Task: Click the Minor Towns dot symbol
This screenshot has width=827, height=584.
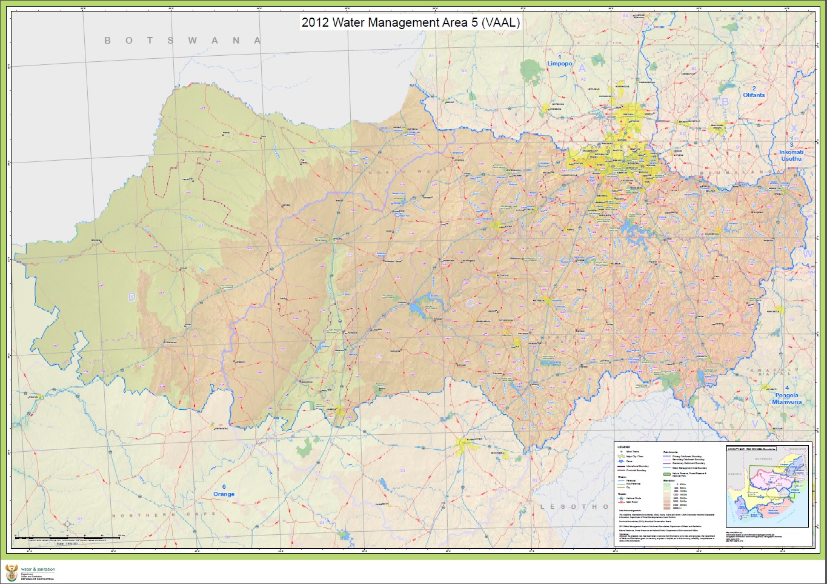Action: click(x=622, y=452)
